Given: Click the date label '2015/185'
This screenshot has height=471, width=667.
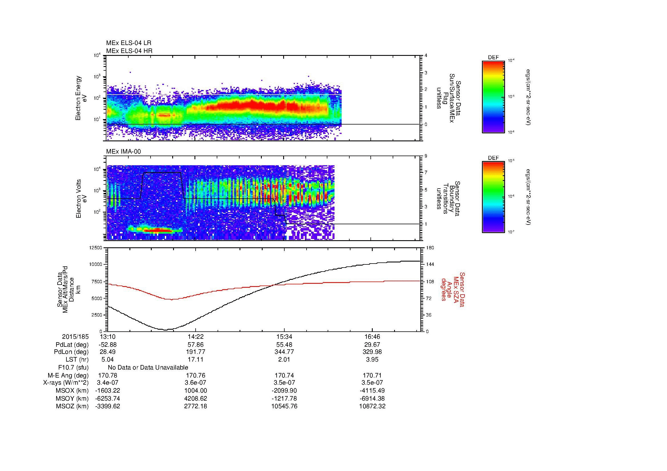Looking at the screenshot, I should coord(75,337).
